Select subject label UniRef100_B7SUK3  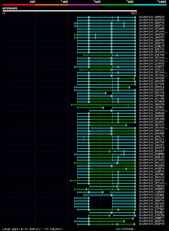152,160
